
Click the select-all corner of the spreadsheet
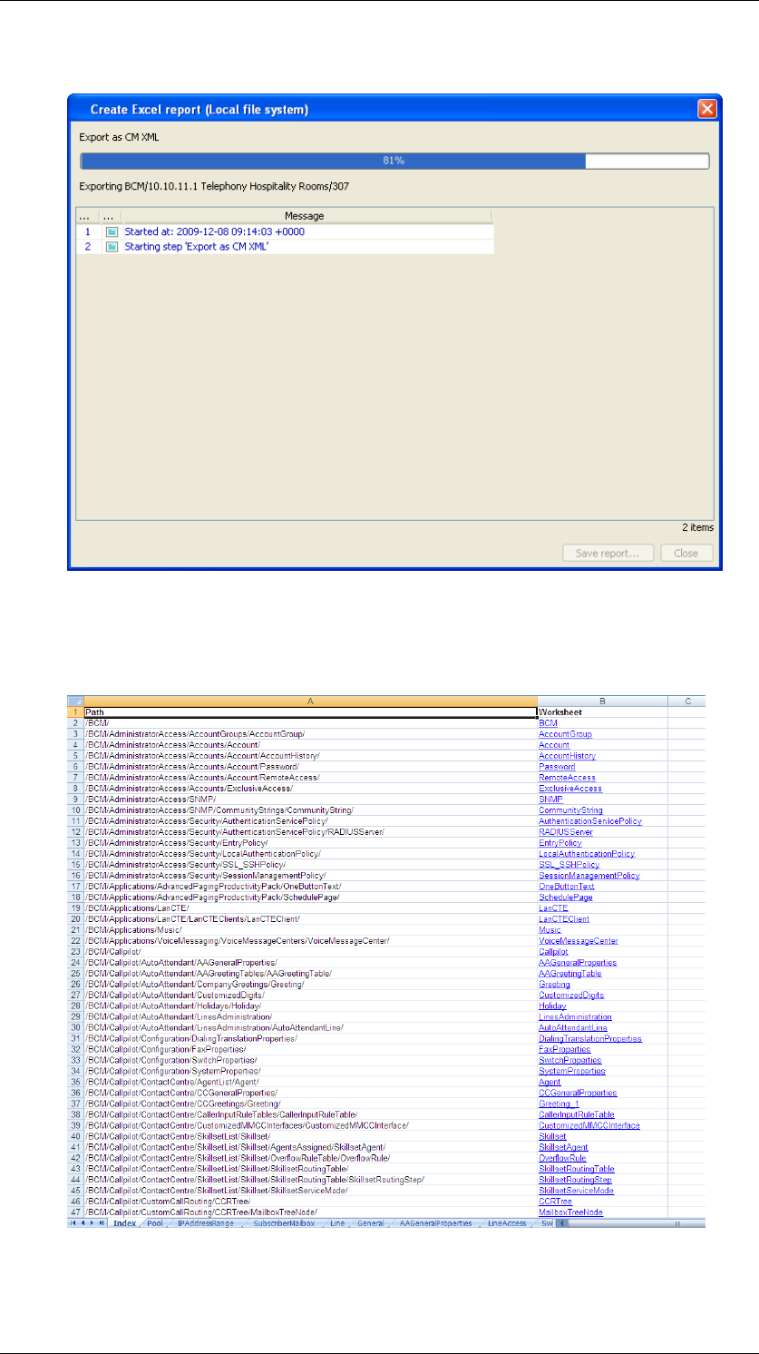(76, 701)
